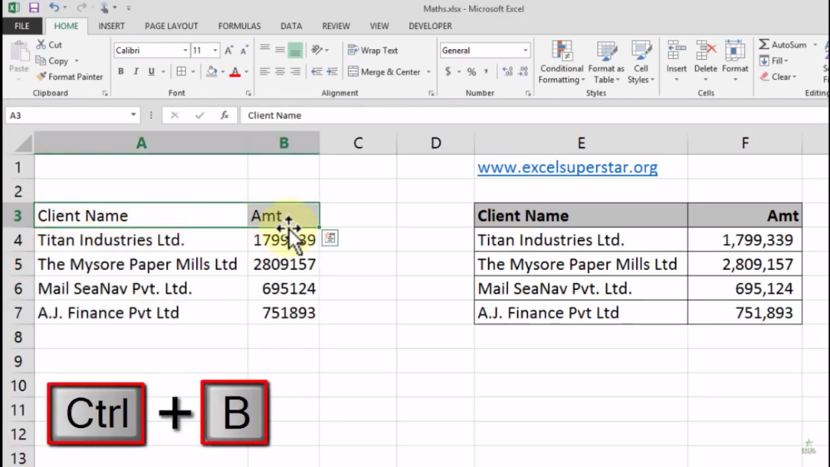Click the formula bar Cancel X icon
The image size is (830, 467).
click(x=175, y=116)
